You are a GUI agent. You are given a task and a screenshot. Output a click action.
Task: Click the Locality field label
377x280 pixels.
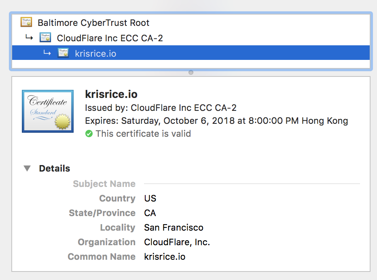118,227
